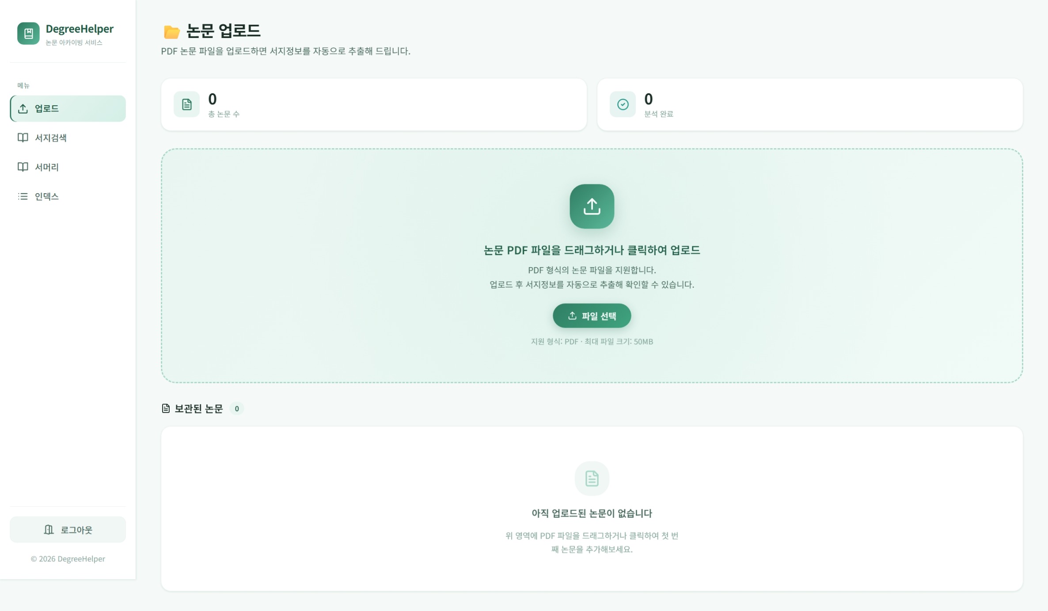The height and width of the screenshot is (611, 1048).
Task: Click the empty-state document icon
Action: [592, 478]
